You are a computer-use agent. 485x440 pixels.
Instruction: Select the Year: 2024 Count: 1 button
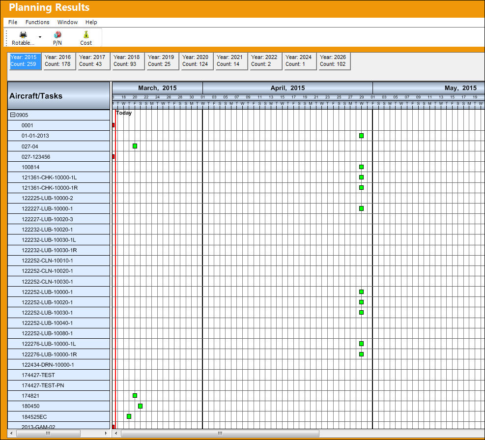point(300,61)
